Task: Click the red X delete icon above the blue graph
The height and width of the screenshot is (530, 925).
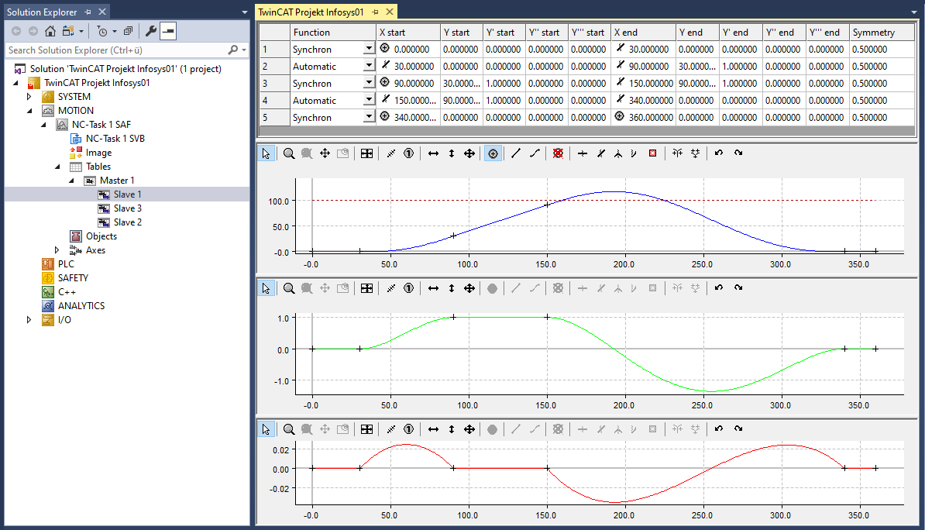Action: click(558, 153)
